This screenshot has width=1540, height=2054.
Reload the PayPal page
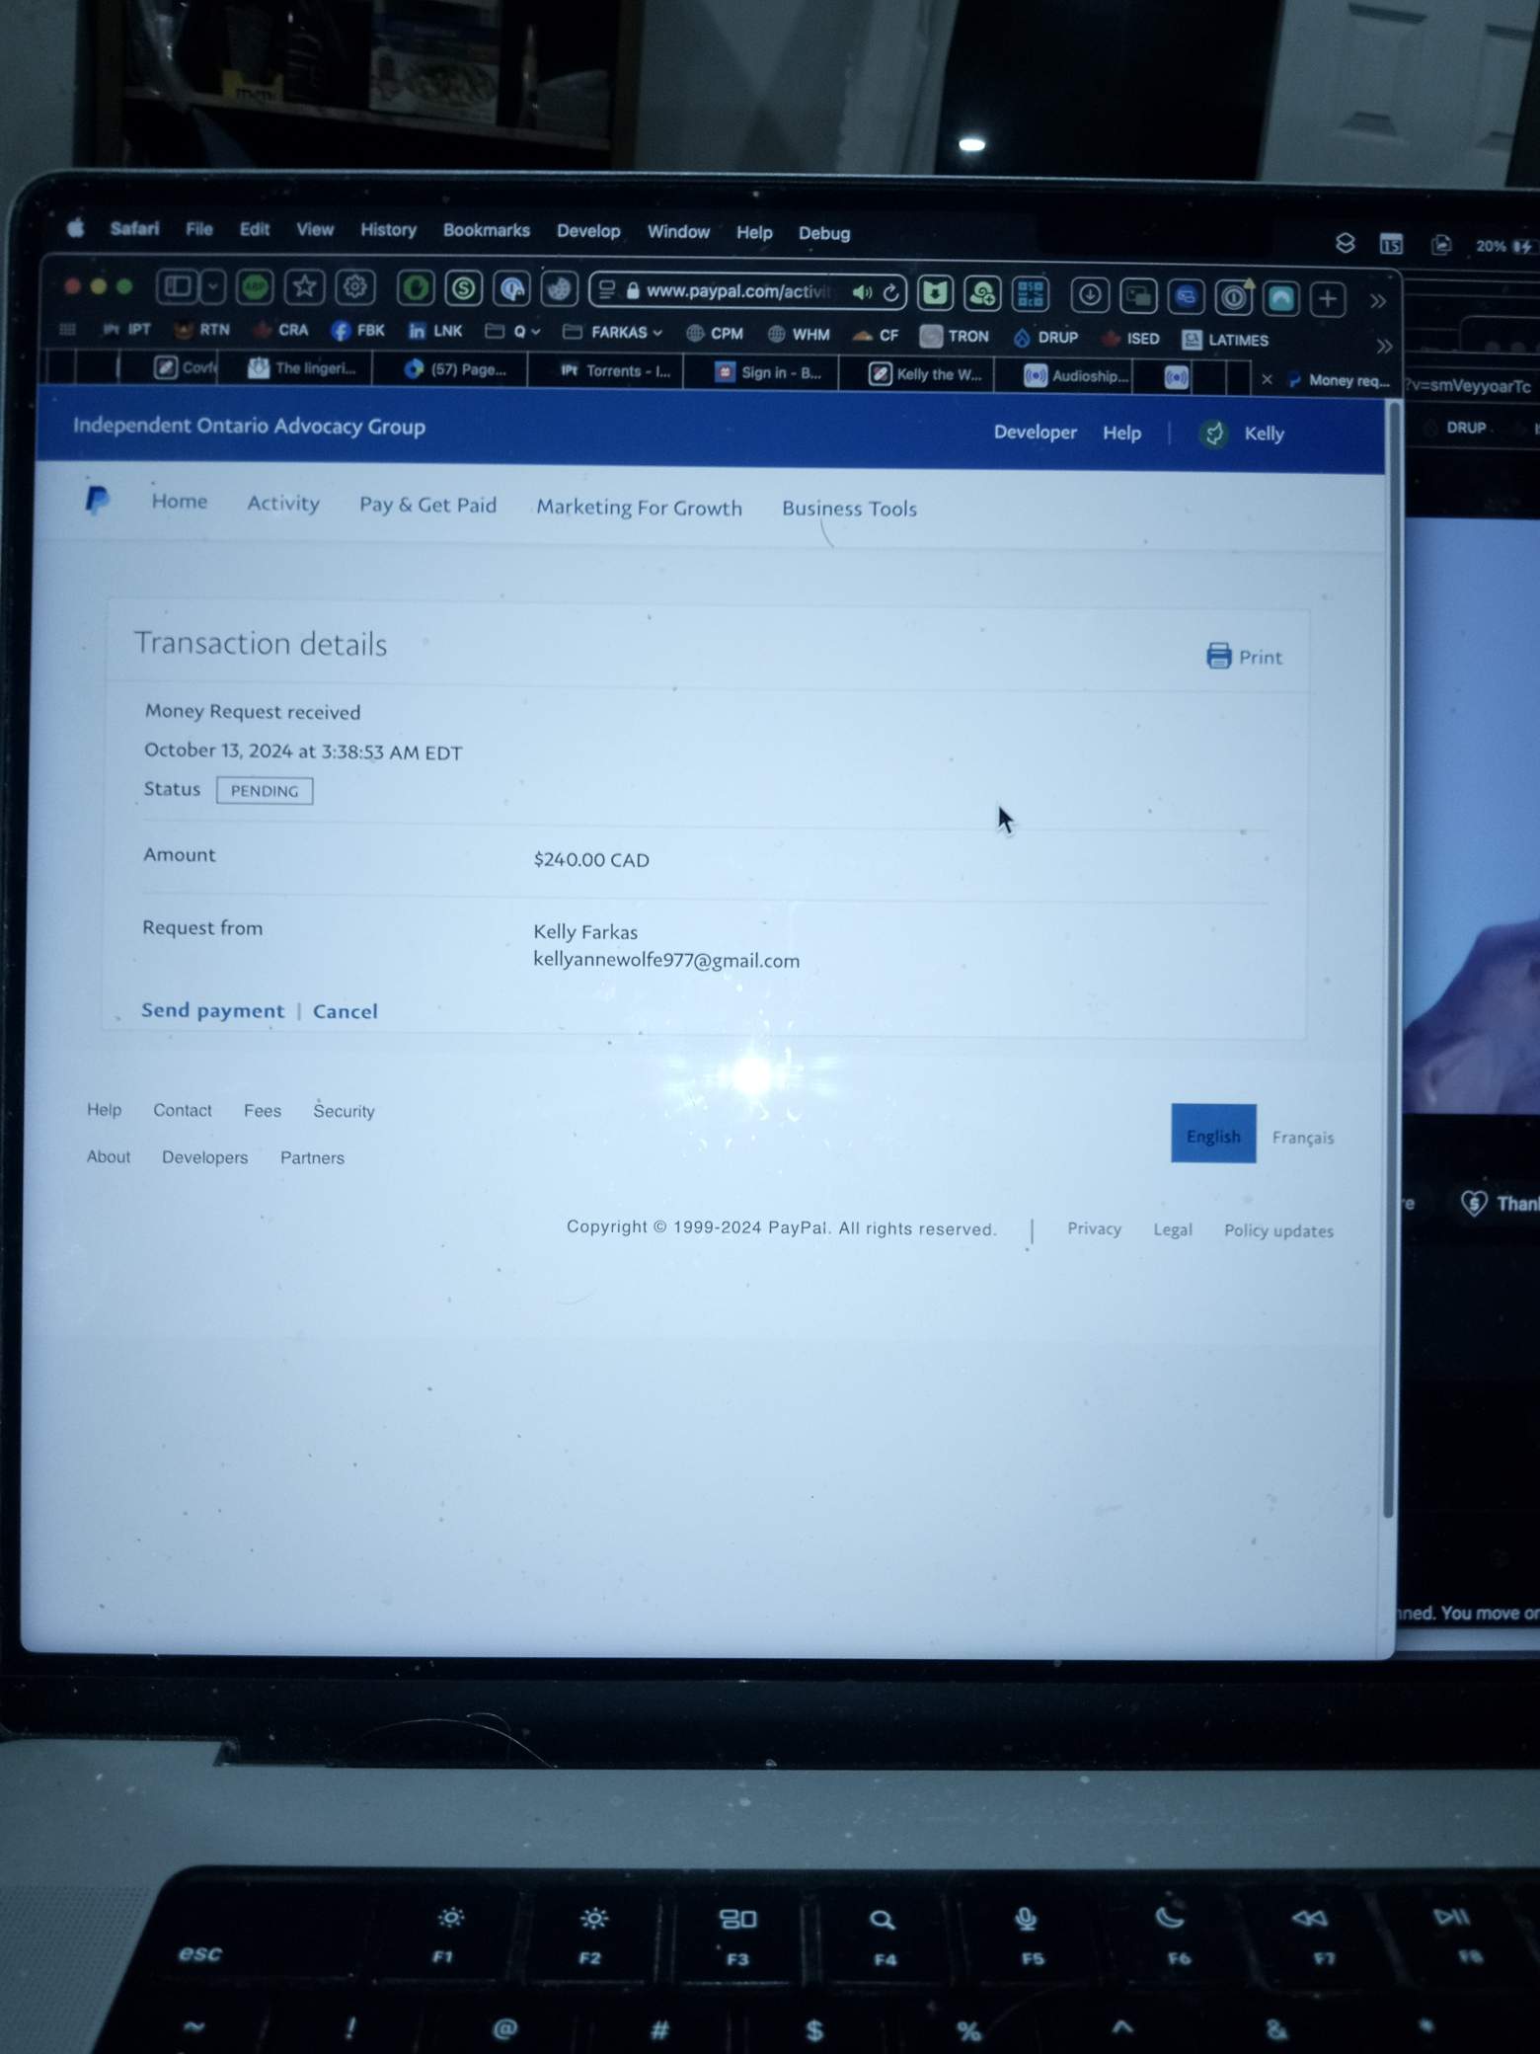(890, 292)
